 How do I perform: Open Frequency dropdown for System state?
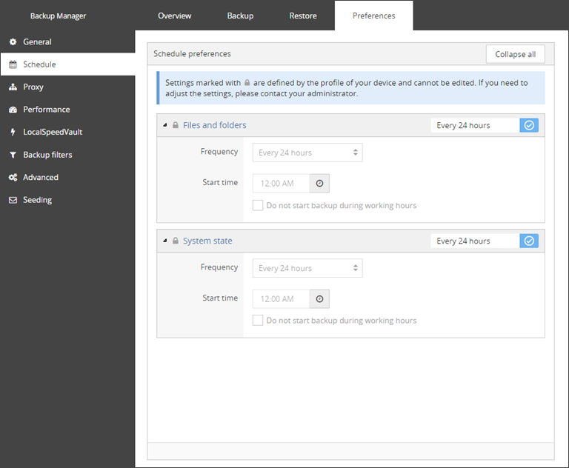pyautogui.click(x=307, y=268)
